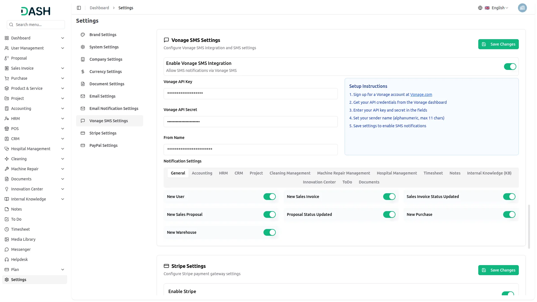Click the Vonage API Secret field
Viewport: 537px width, 302px height.
(251, 122)
